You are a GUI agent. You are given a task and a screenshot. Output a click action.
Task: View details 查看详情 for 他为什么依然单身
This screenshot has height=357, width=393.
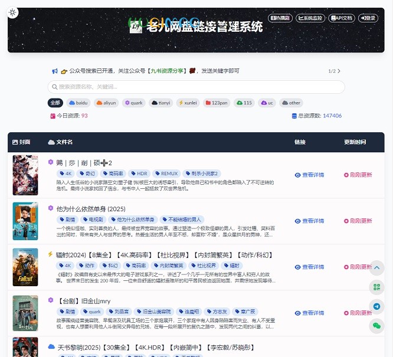tap(309, 221)
